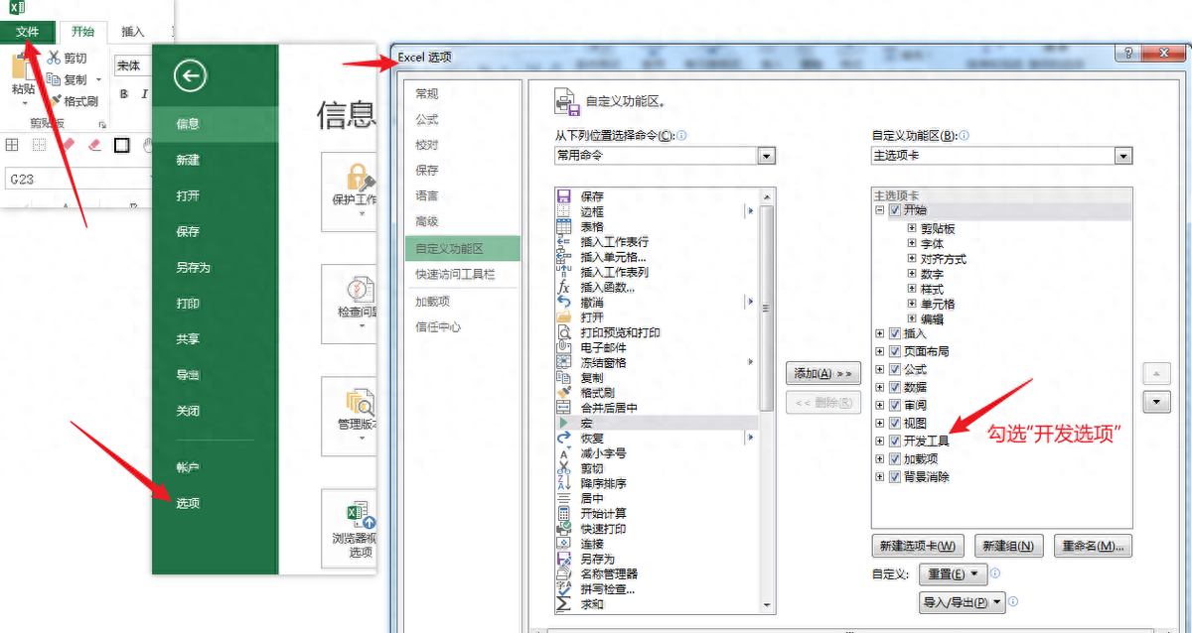Toggle the 插入 (Insert) tab checkbox
Image resolution: width=1192 pixels, height=633 pixels.
point(895,334)
